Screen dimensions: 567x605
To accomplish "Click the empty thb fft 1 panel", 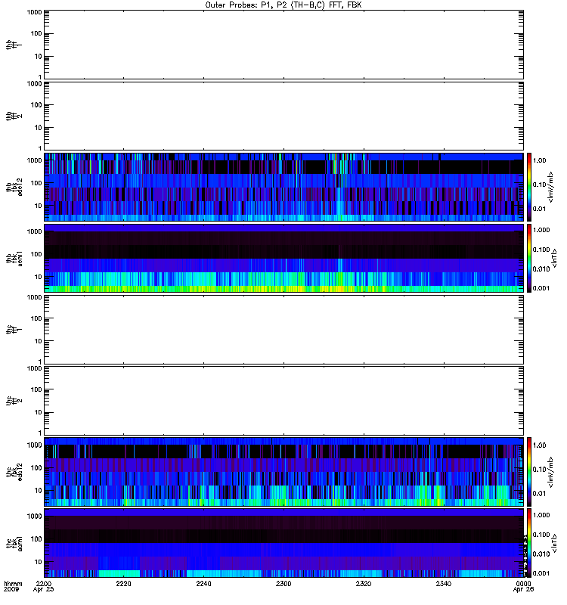I will coord(283,45).
